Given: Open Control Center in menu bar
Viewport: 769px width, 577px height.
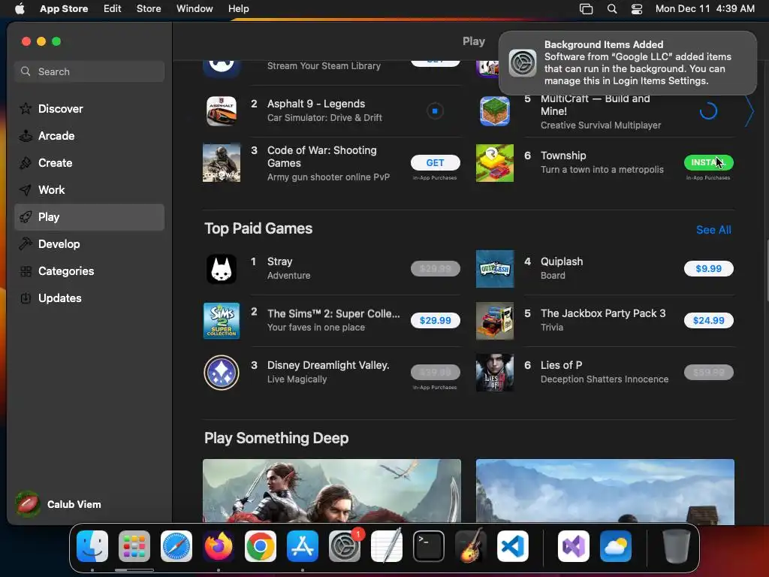Looking at the screenshot, I should click(x=637, y=9).
